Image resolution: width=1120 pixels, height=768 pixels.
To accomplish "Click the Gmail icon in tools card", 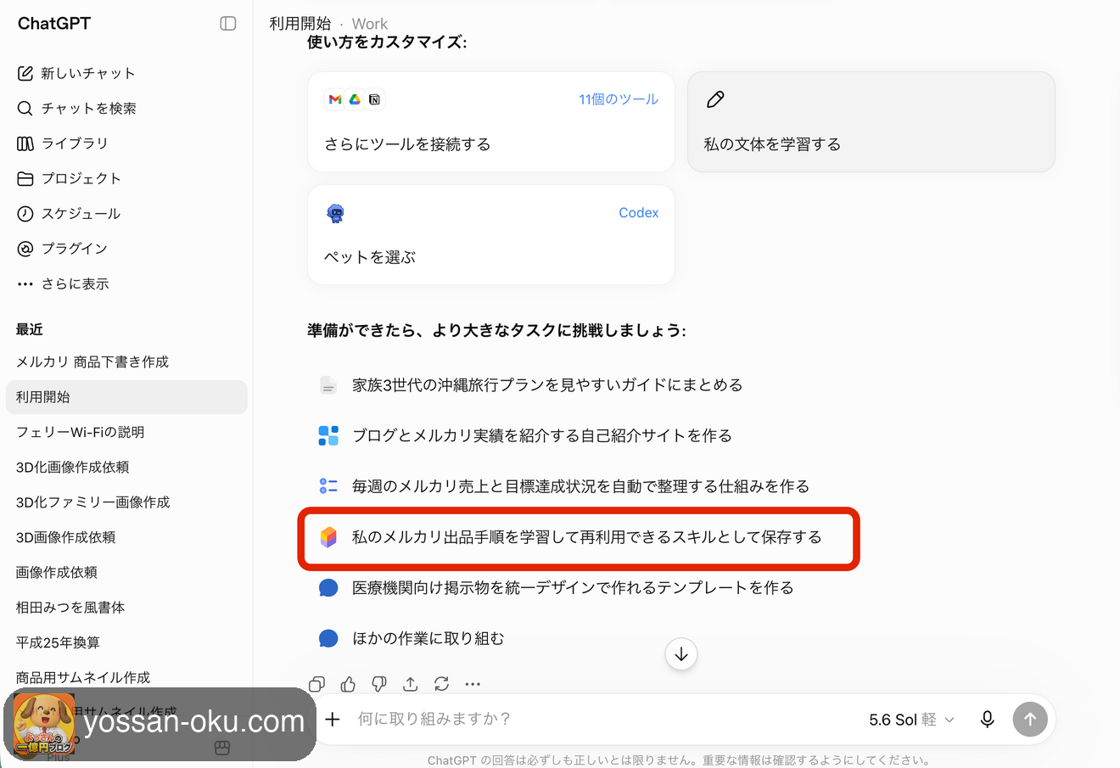I will tap(335, 99).
